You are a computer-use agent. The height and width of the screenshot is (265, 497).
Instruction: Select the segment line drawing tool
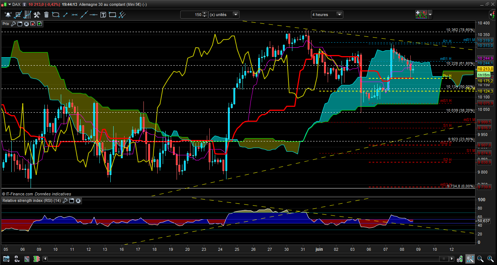pos(65,15)
